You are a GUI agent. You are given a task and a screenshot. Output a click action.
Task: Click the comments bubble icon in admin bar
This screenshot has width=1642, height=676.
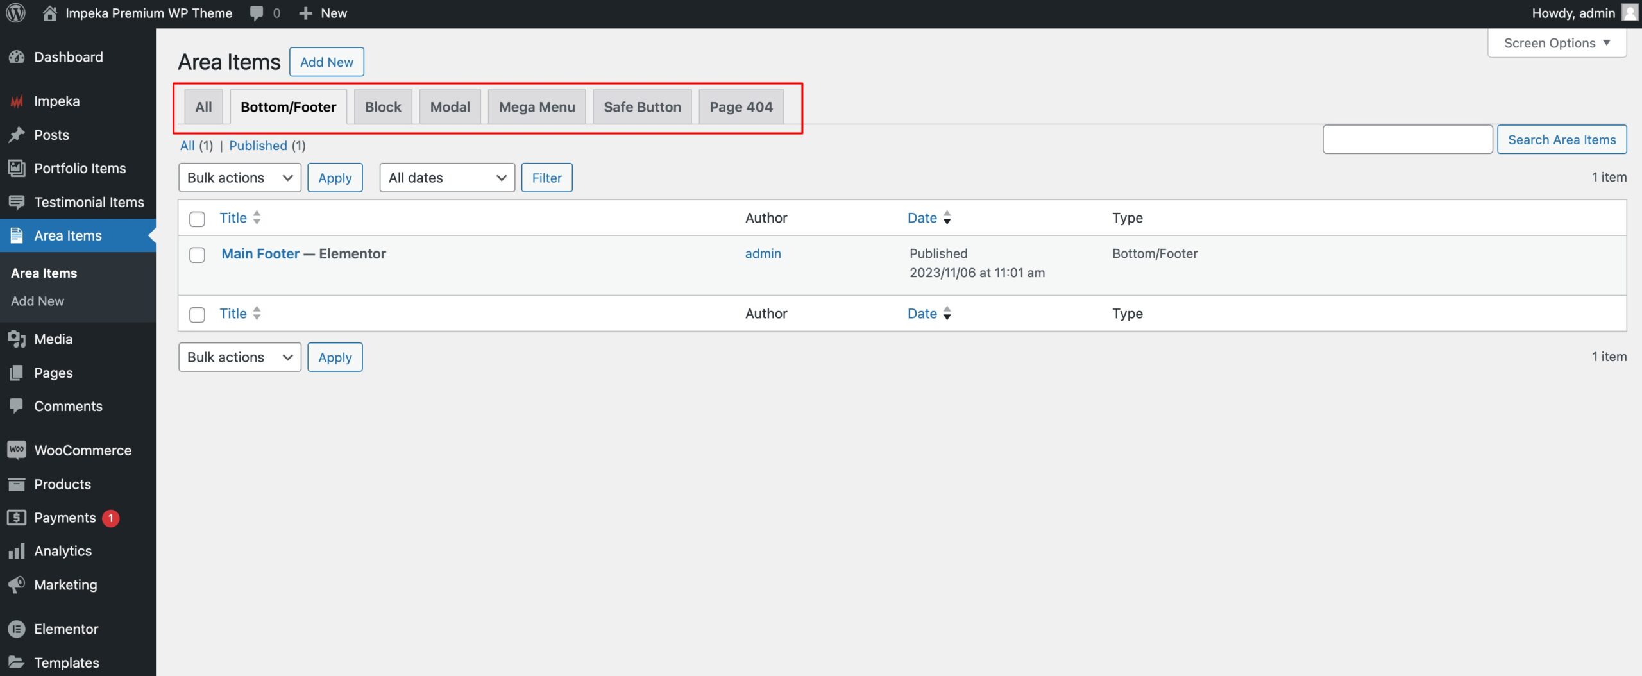[x=257, y=13]
